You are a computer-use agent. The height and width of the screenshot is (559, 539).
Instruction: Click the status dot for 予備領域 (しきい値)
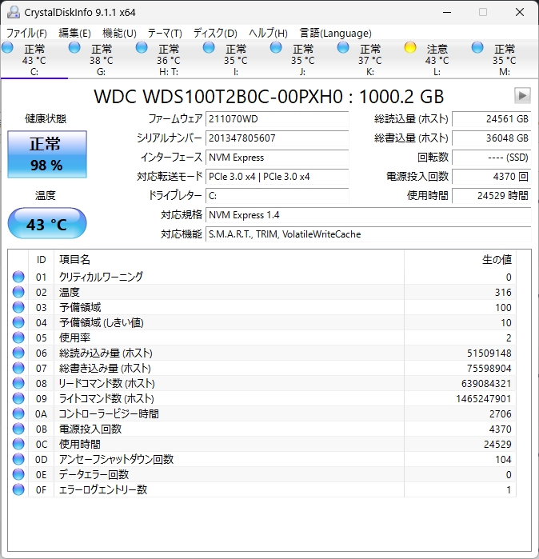tap(18, 322)
